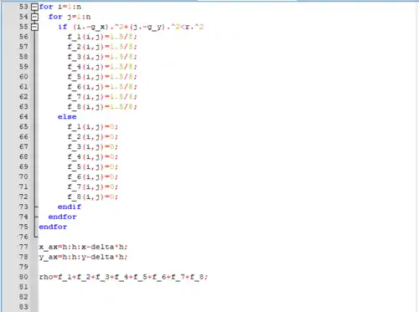
Task: Place cursor in rho assignment line
Action: 123,277
